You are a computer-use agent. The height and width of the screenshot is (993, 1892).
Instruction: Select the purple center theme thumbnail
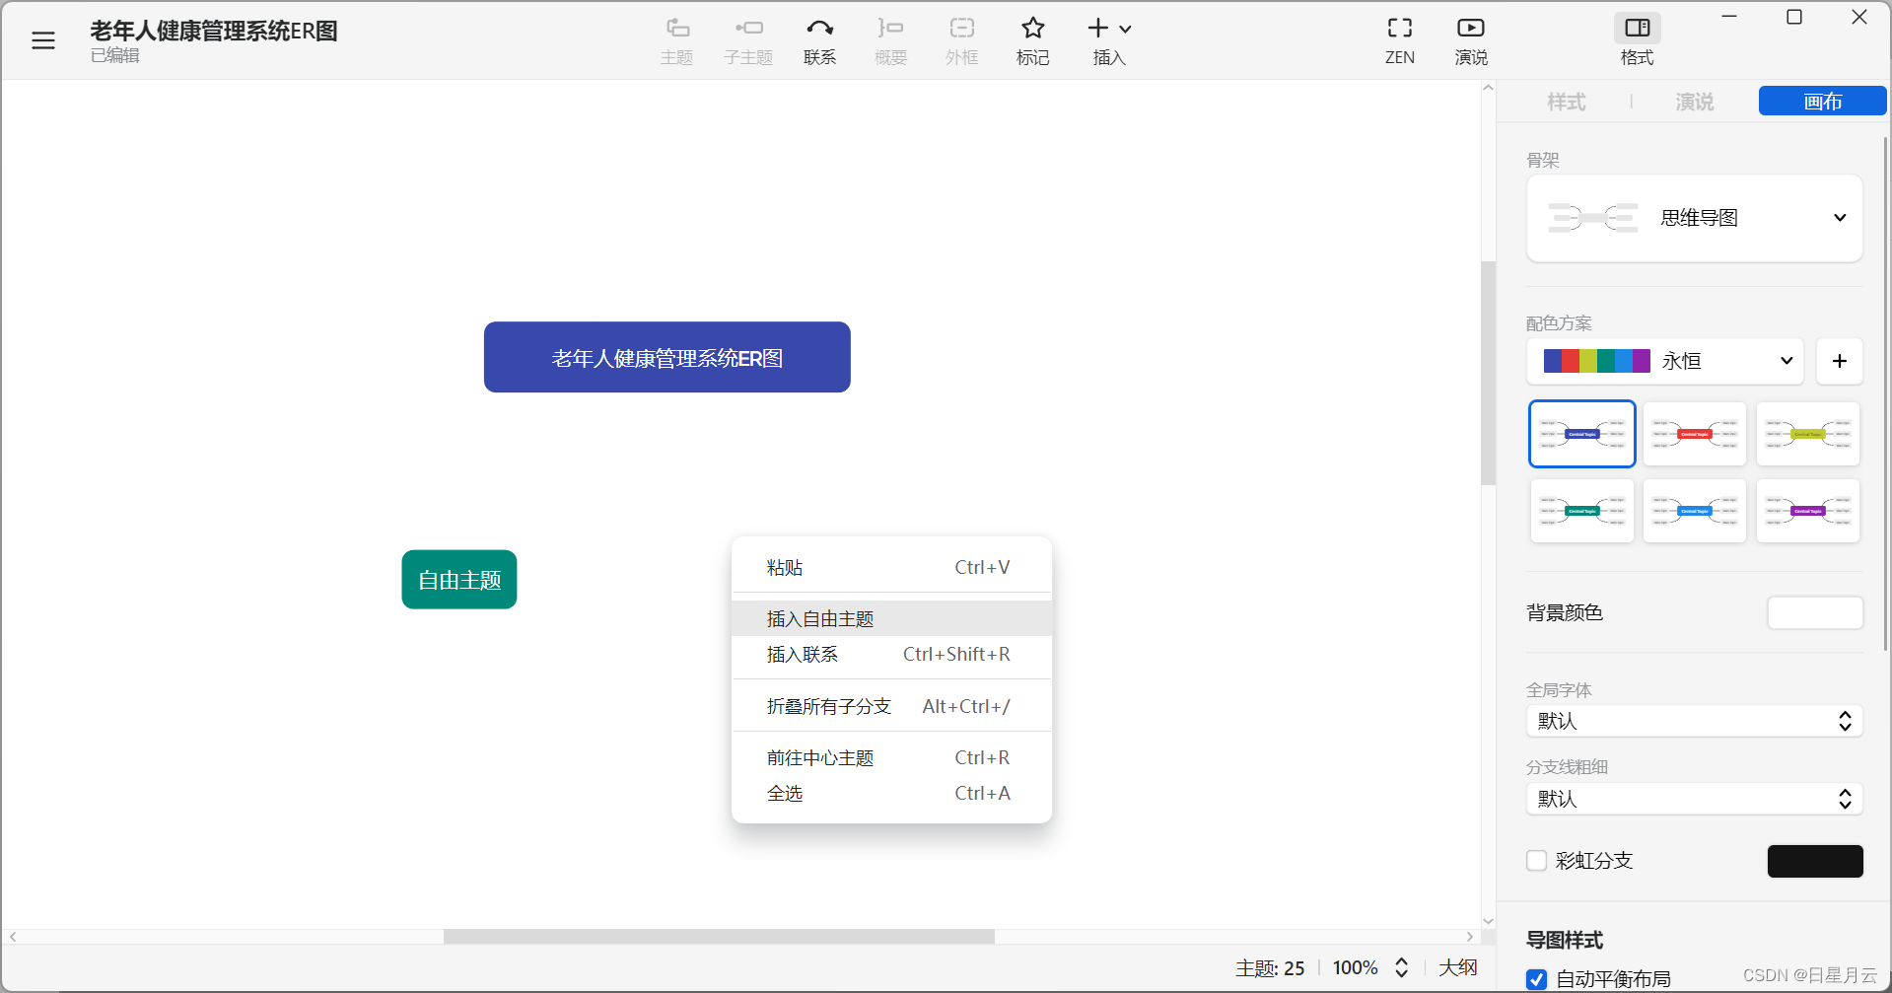1807,511
